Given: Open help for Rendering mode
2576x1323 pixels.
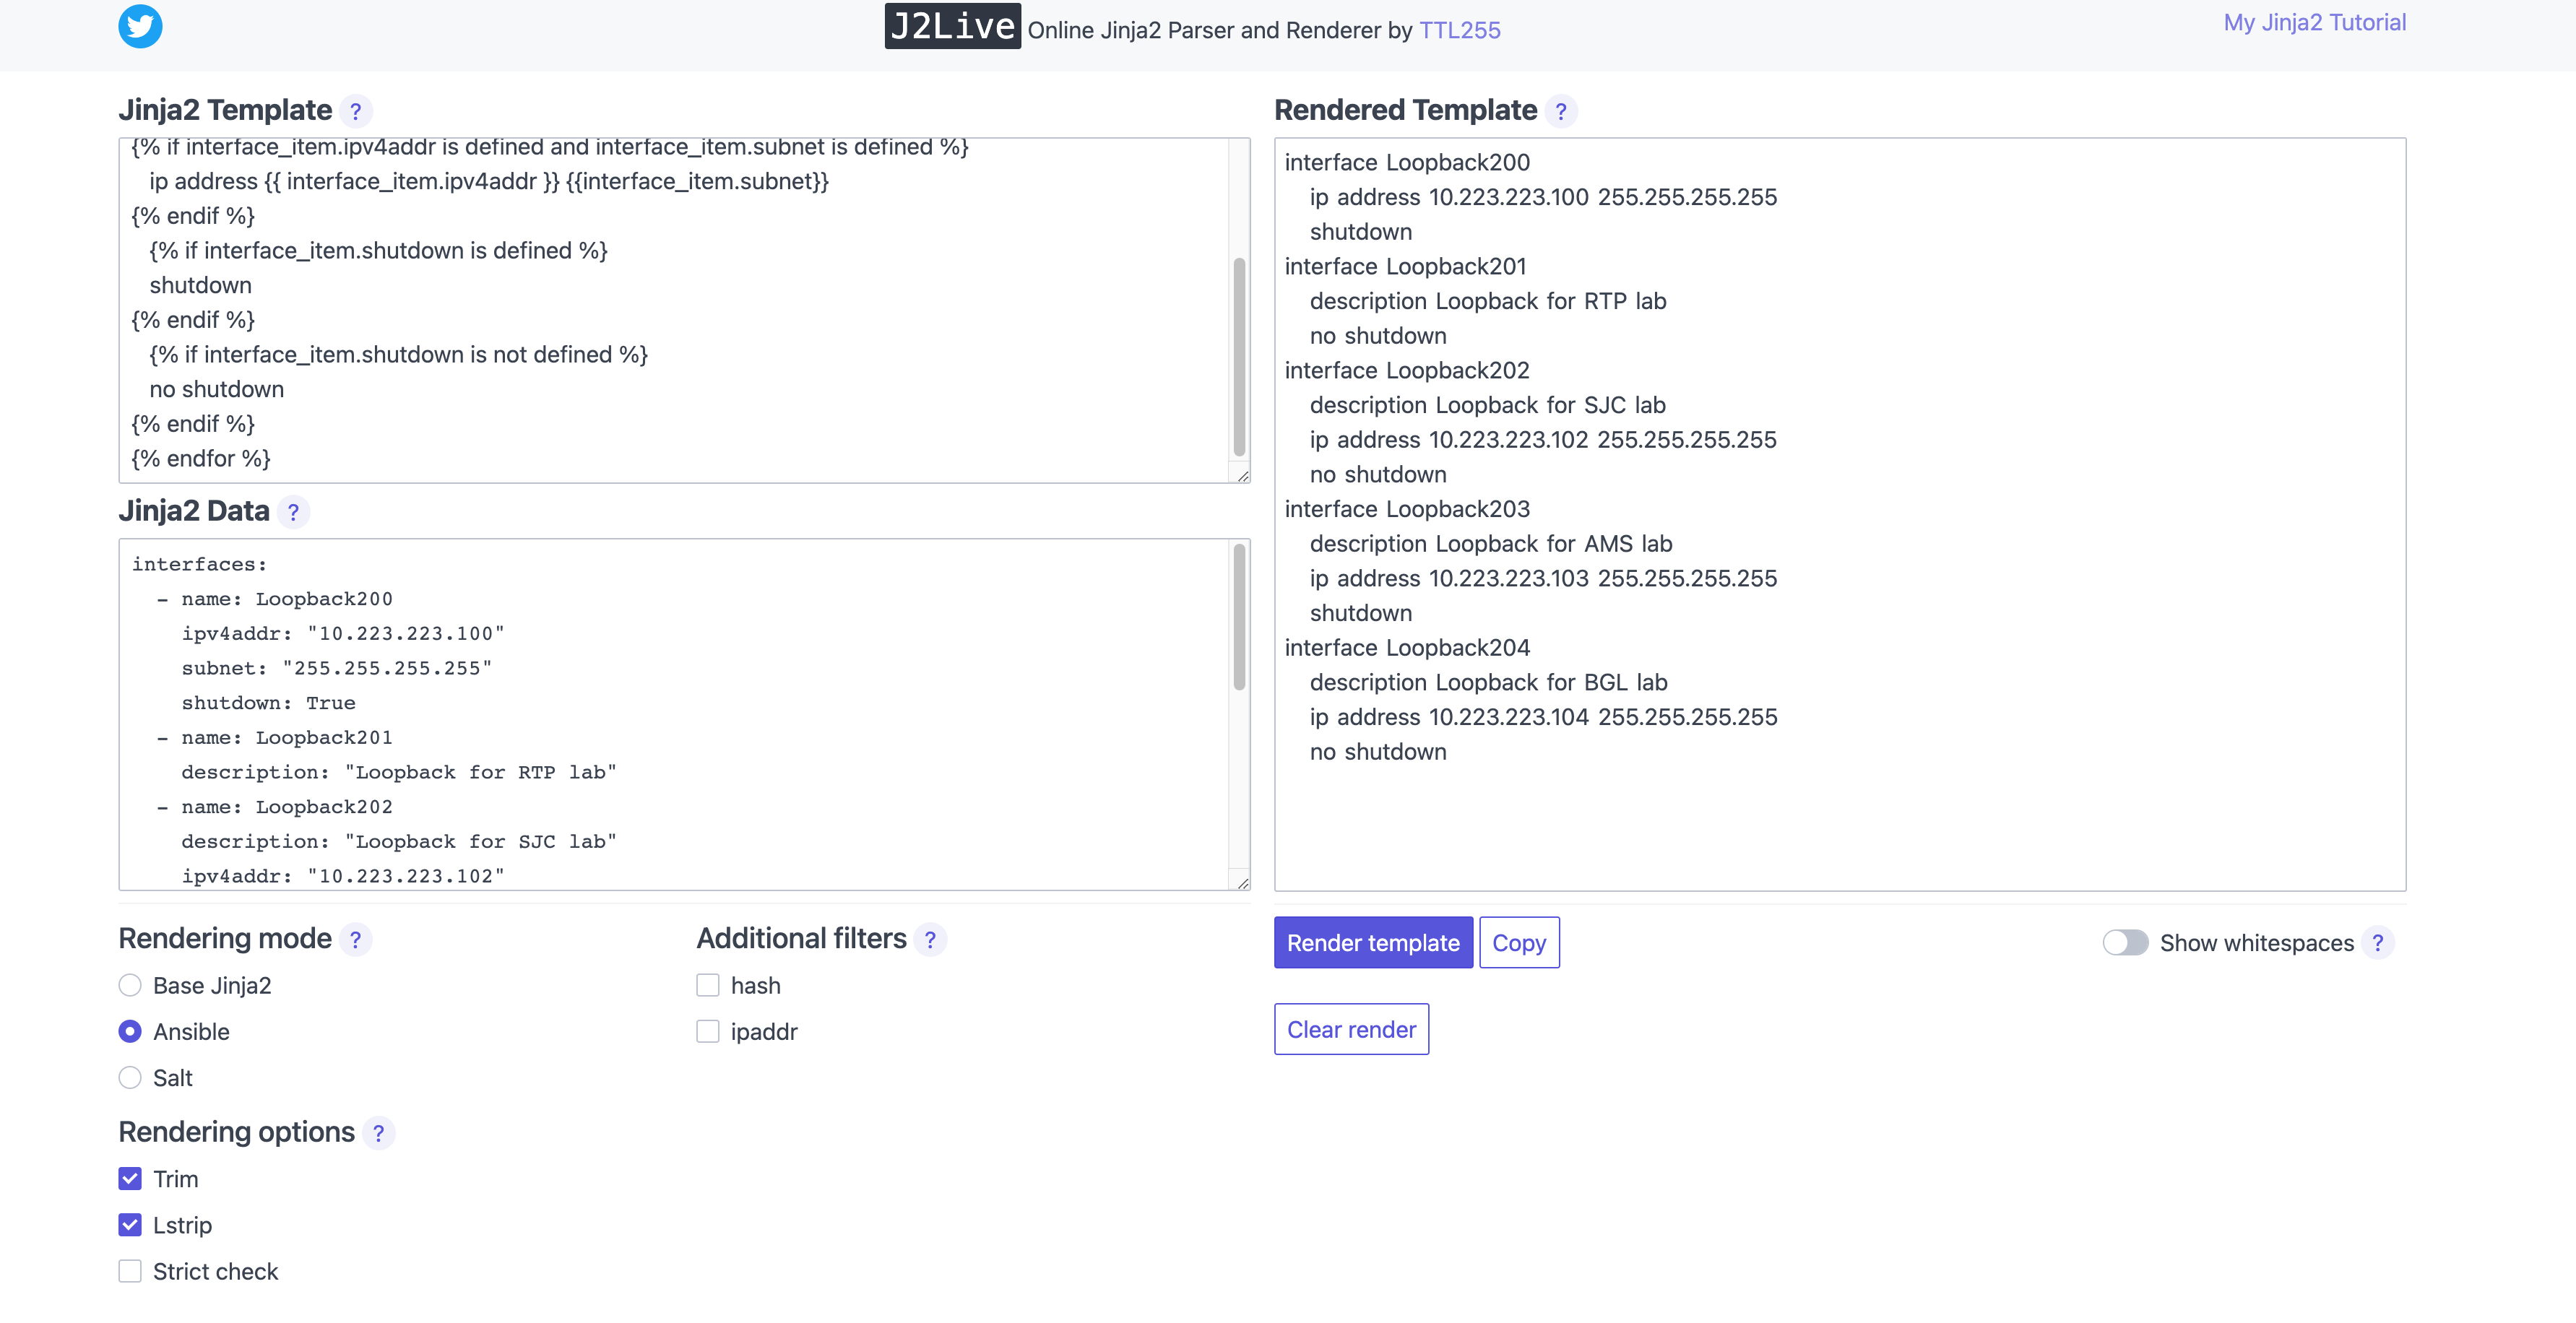Looking at the screenshot, I should coord(355,940).
